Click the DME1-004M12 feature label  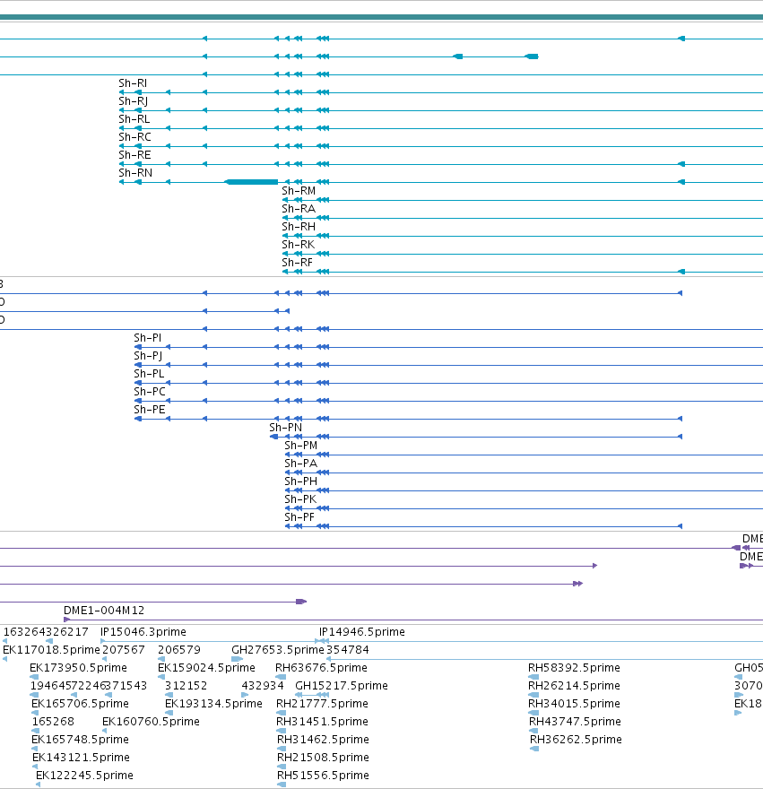coord(104,611)
